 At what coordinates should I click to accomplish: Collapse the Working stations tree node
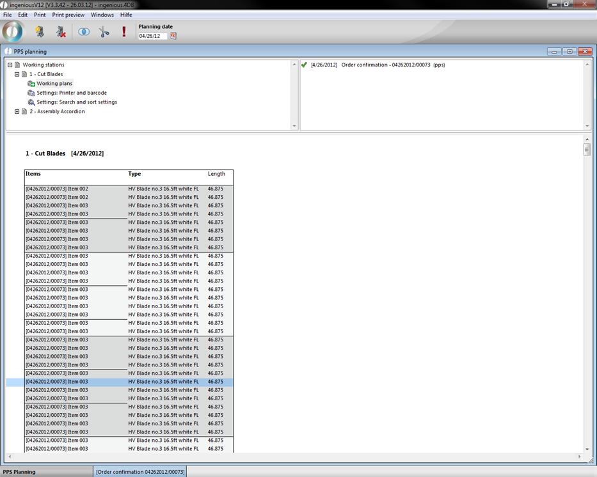(x=10, y=65)
